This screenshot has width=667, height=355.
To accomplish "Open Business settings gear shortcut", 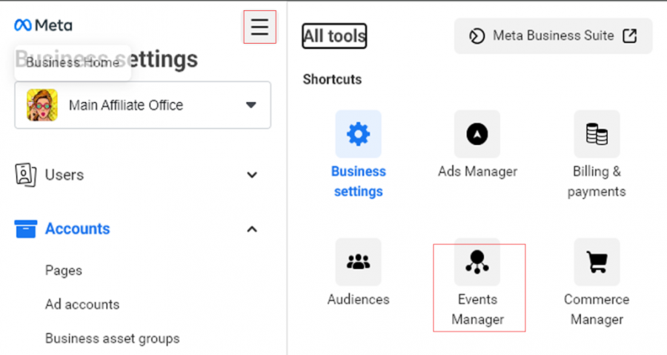I will tap(358, 134).
